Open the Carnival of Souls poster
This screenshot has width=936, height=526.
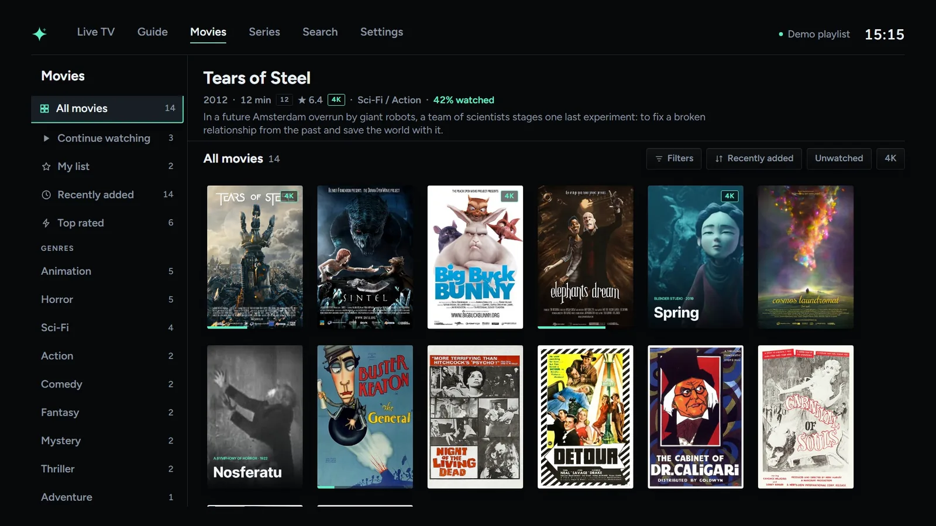[x=806, y=417]
